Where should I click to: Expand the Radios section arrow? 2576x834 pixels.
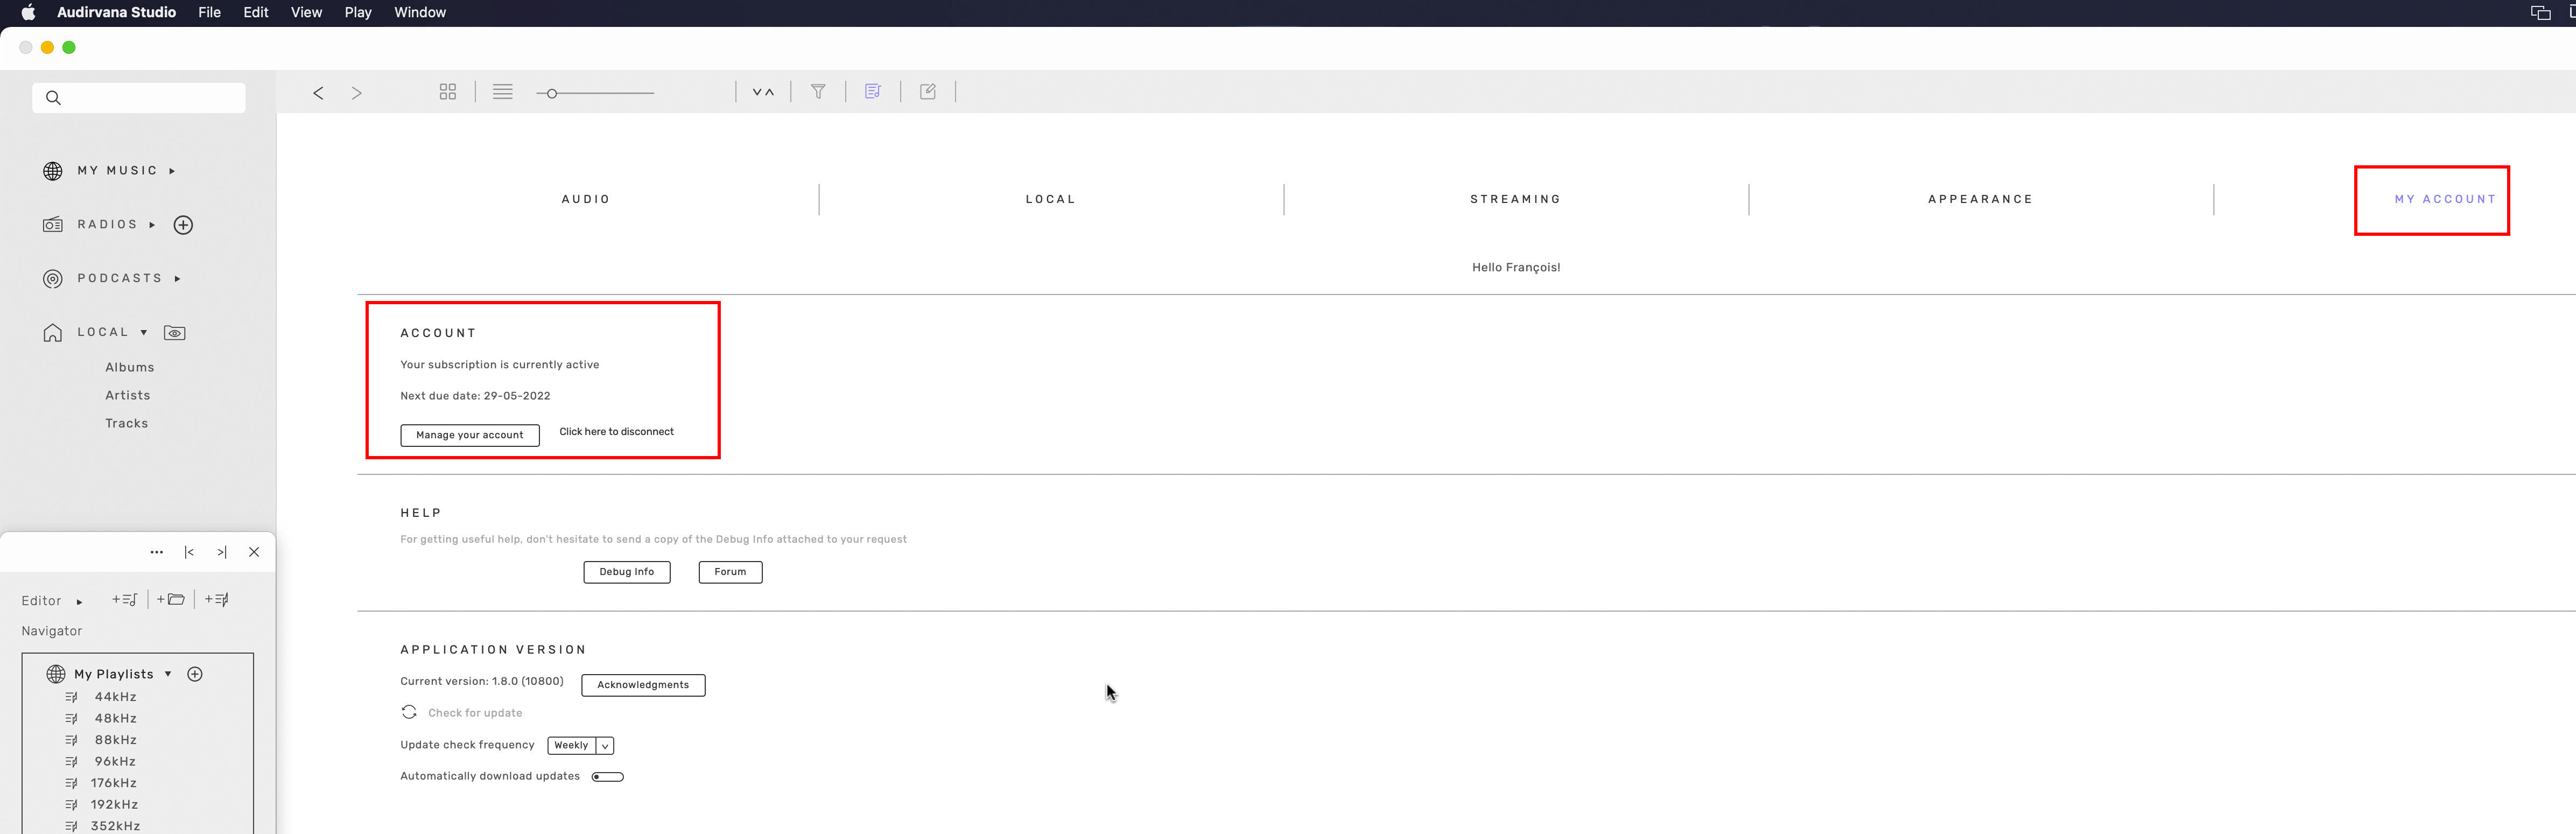[x=152, y=225]
